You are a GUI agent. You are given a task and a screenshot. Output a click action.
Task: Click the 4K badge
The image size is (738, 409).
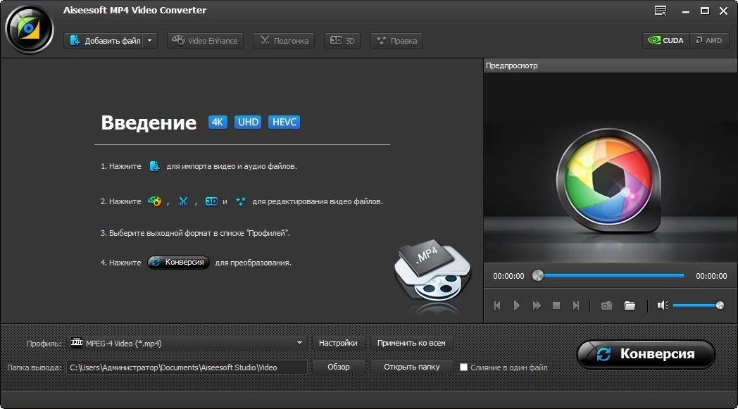click(x=218, y=122)
